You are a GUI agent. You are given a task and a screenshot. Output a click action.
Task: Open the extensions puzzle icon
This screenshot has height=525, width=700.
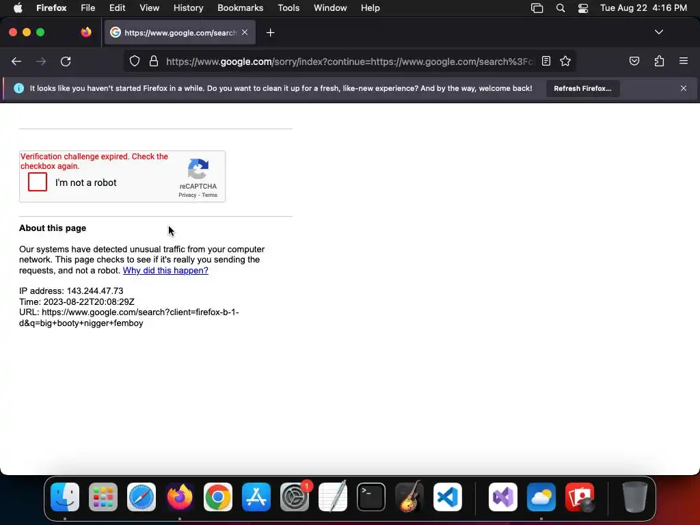[x=659, y=61]
